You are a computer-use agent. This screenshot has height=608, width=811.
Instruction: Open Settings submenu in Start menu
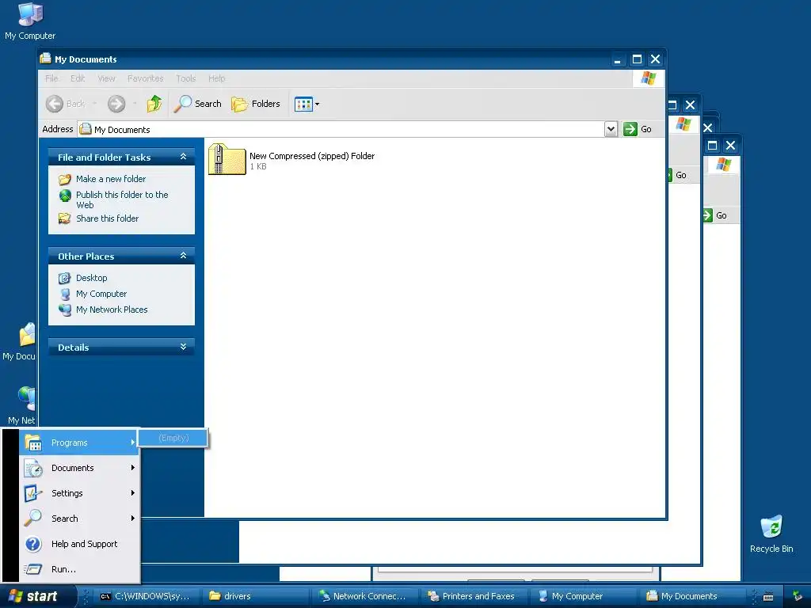79,493
